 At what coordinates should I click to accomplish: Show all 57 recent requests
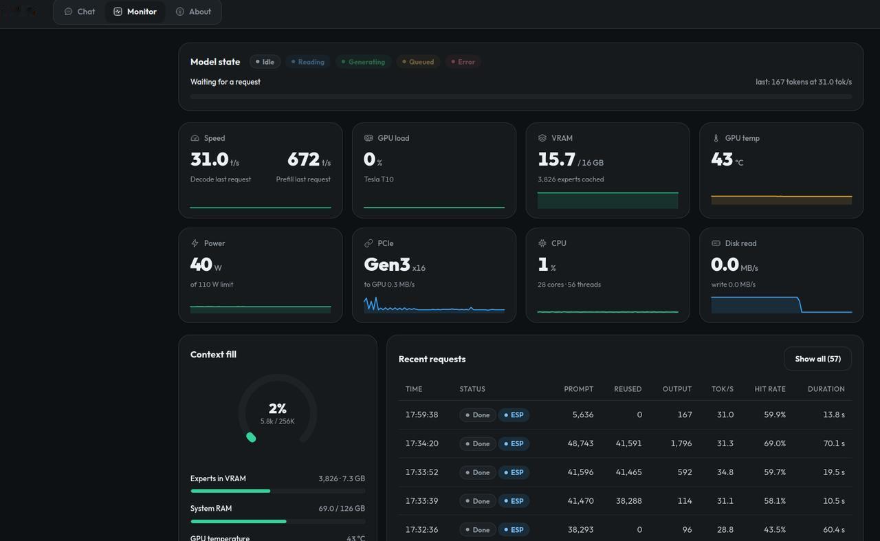pyautogui.click(x=817, y=359)
